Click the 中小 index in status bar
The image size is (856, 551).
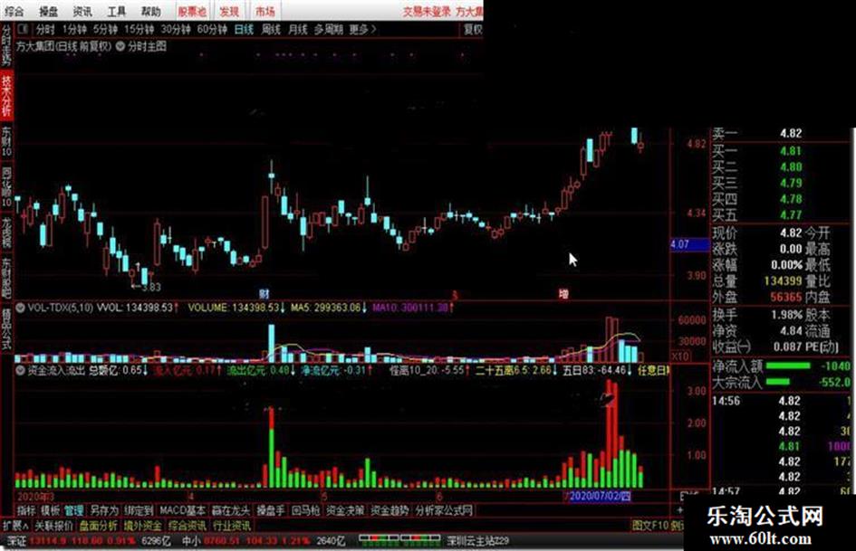pyautogui.click(x=191, y=541)
